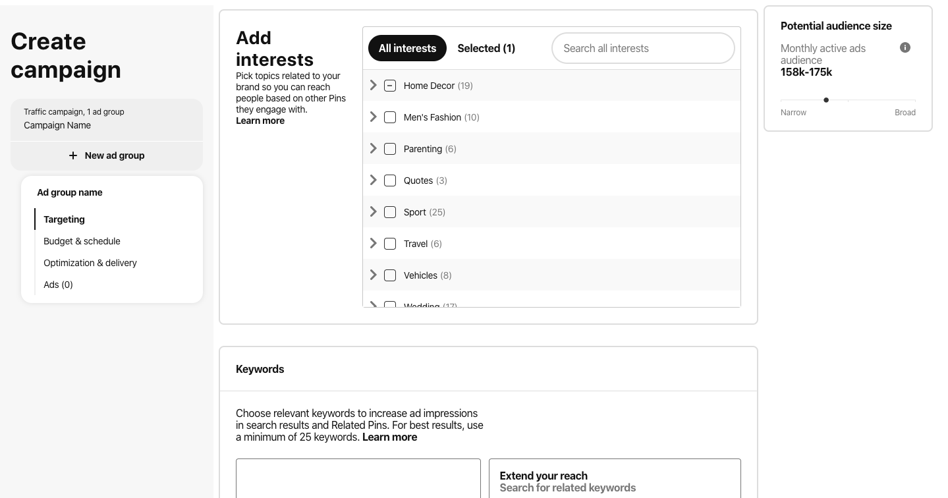Switch to the Selected (1) tab
948x498 pixels.
486,48
